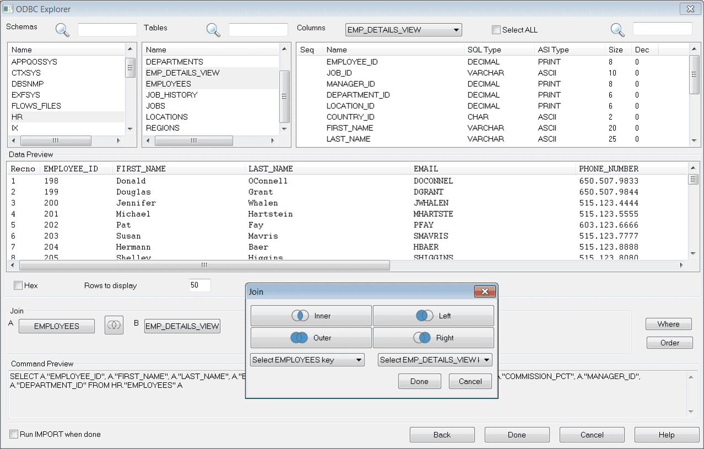Screen dimensions: 704x449
Task: Select the HR schema in the list
Action: click(17, 117)
